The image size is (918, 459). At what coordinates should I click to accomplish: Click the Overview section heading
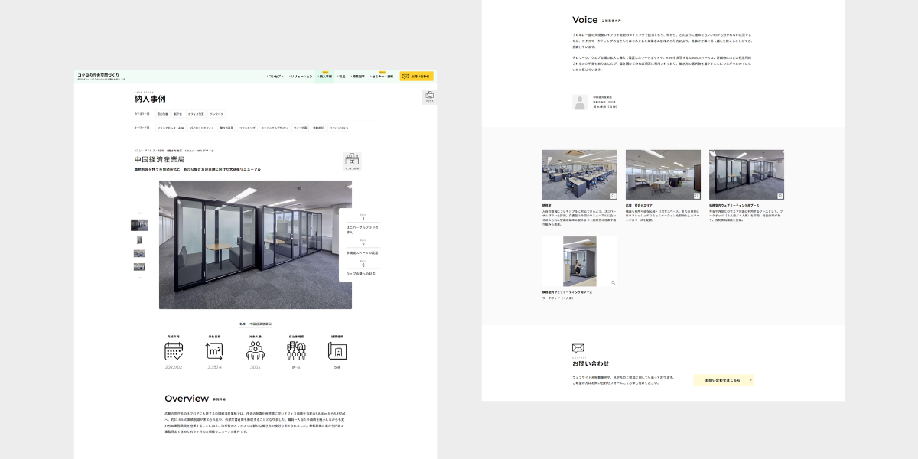pos(186,399)
